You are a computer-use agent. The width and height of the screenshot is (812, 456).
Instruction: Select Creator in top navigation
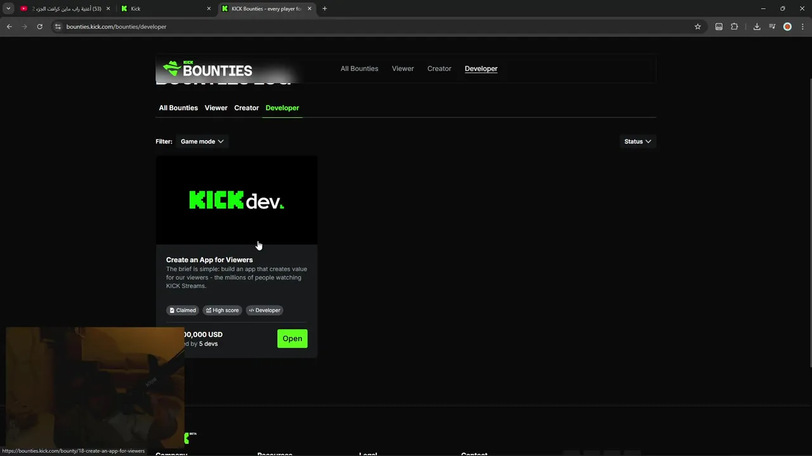point(439,68)
